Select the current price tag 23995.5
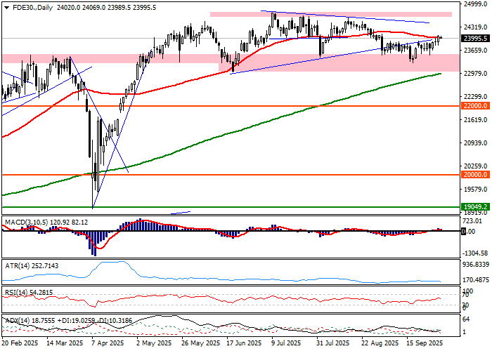 tap(475, 39)
